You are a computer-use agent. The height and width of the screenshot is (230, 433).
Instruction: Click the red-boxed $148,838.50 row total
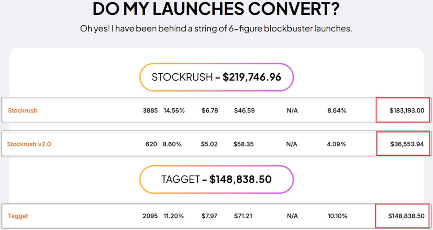pos(406,216)
